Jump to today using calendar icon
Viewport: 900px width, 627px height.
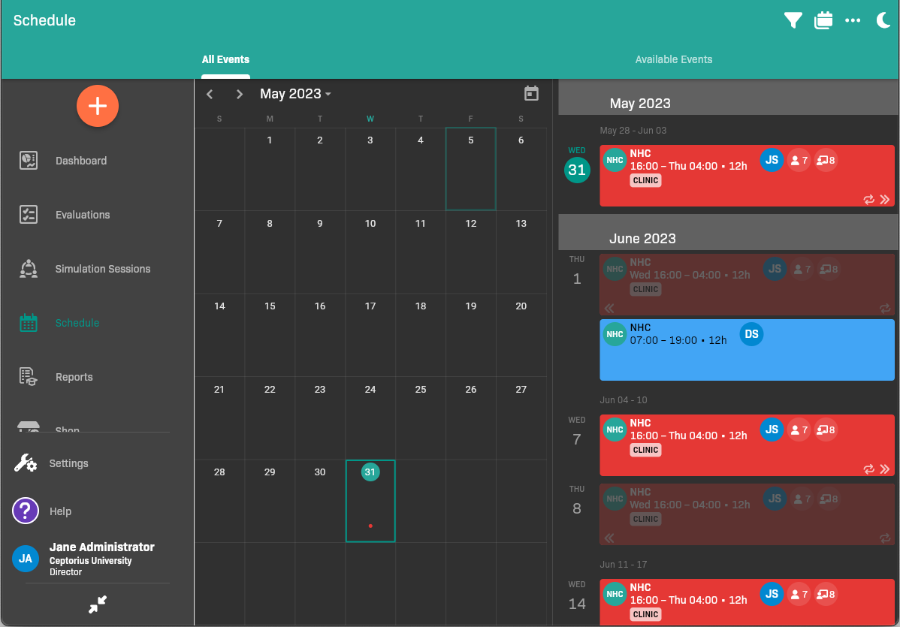pyautogui.click(x=531, y=93)
